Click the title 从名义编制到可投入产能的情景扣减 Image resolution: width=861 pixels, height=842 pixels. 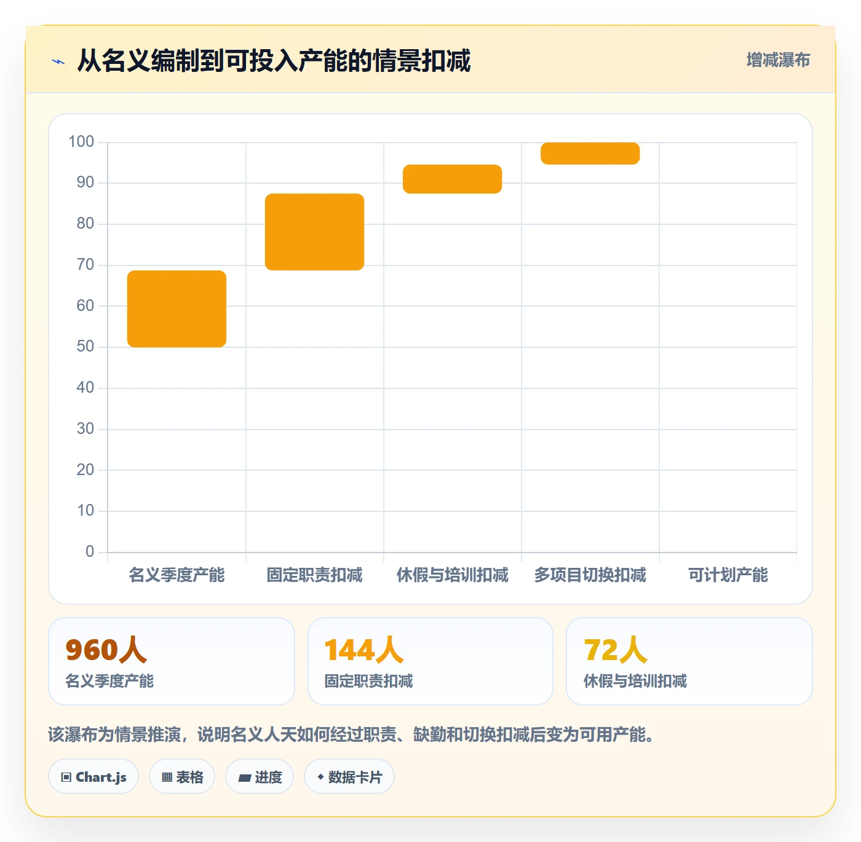[x=274, y=61]
